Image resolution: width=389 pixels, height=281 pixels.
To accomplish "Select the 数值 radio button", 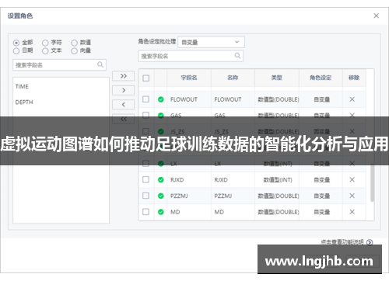I will click(74, 43).
